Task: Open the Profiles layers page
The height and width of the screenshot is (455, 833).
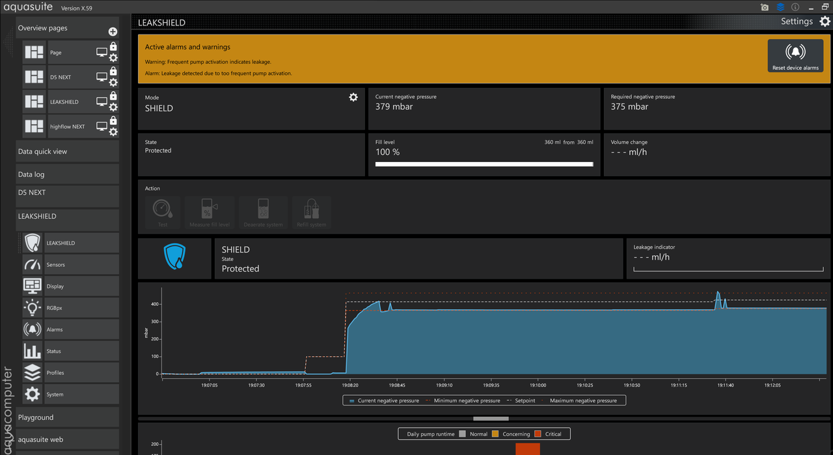Action: click(71, 373)
